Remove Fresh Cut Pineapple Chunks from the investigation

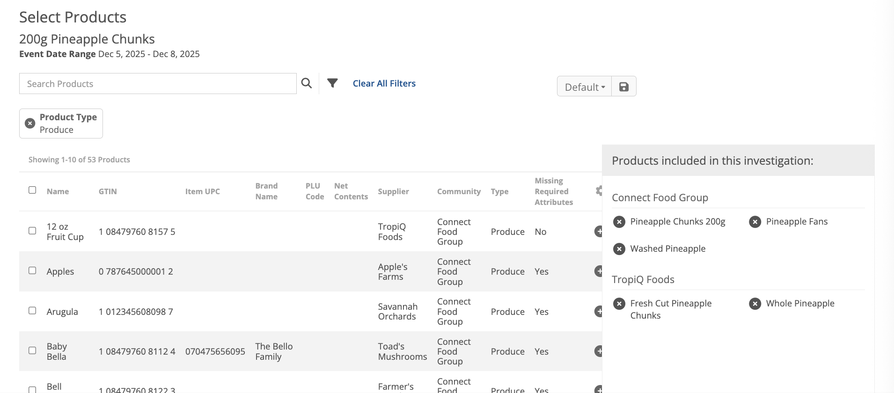[619, 304]
